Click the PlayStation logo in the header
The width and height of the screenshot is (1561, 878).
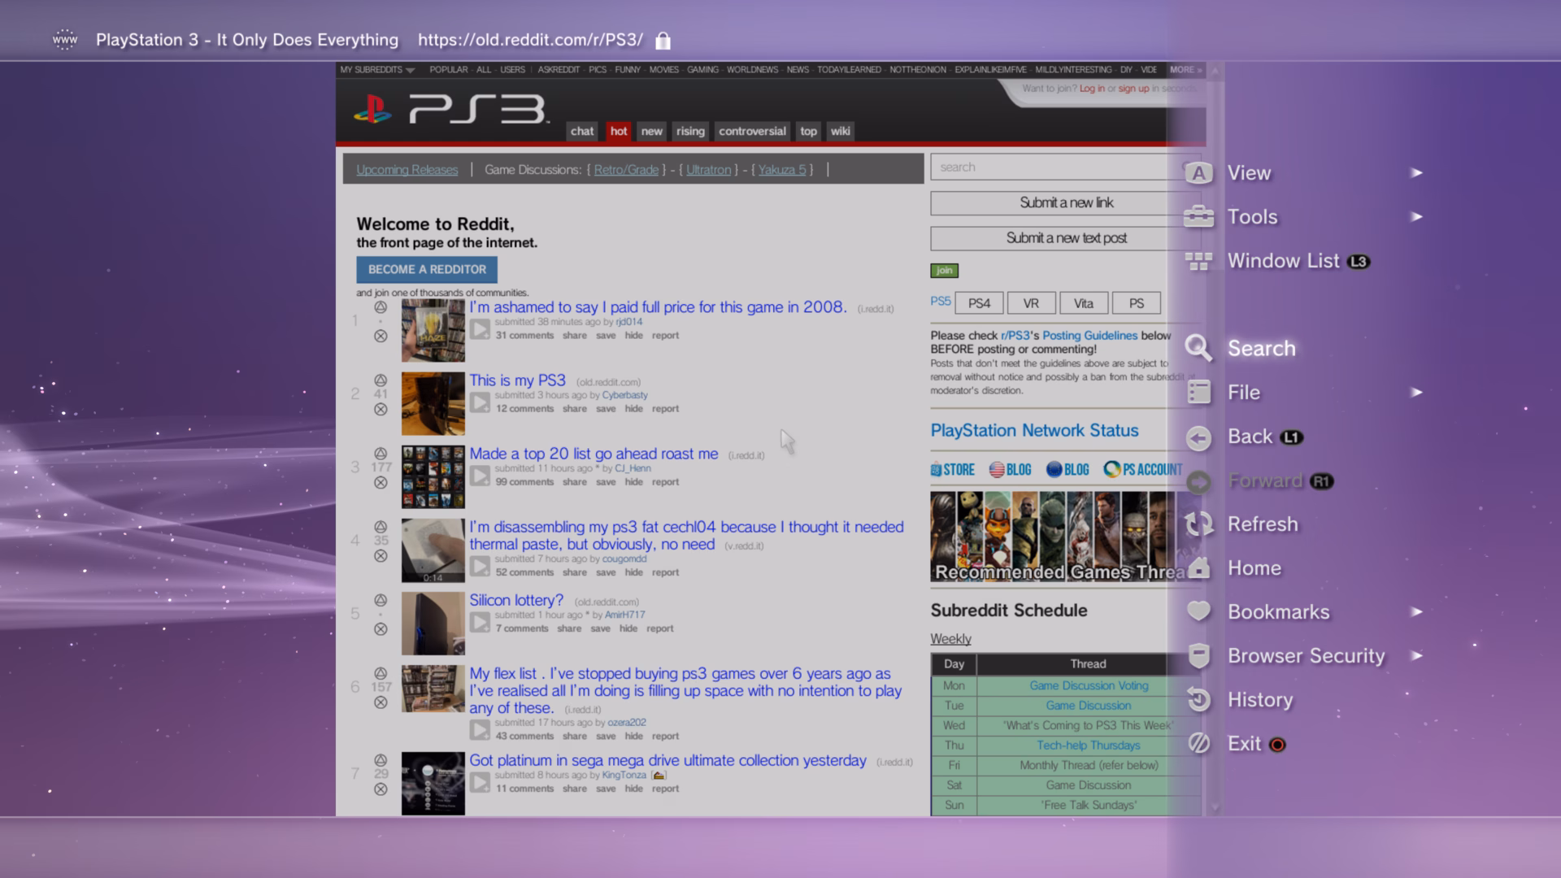[x=373, y=110]
